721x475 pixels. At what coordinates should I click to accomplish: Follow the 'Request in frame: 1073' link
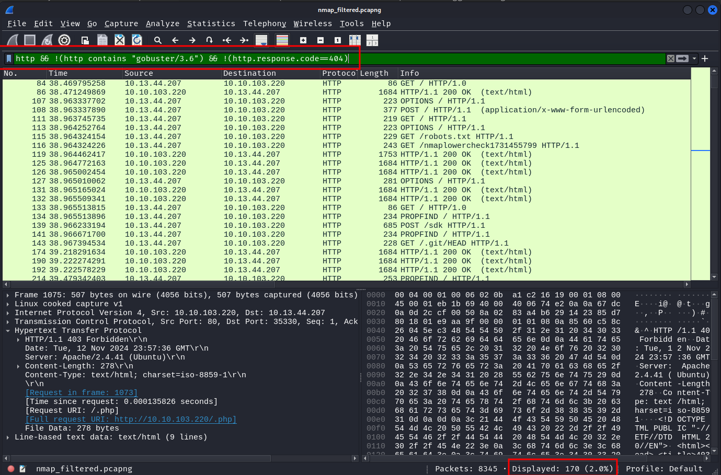[82, 392]
